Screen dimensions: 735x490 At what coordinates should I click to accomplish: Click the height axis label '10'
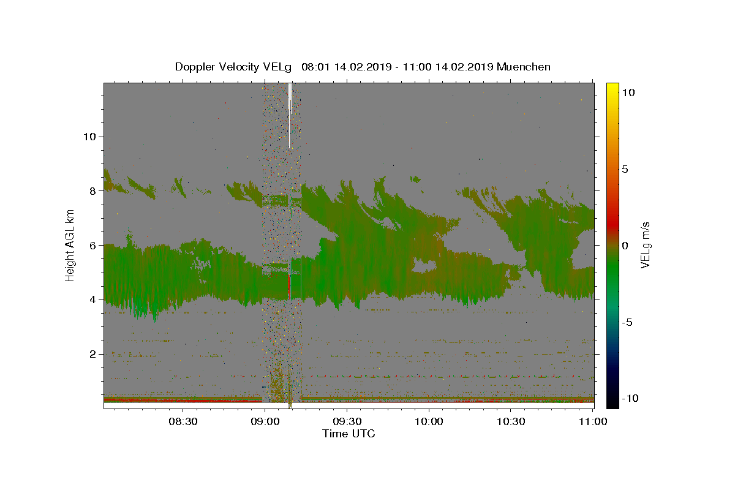pyautogui.click(x=89, y=137)
